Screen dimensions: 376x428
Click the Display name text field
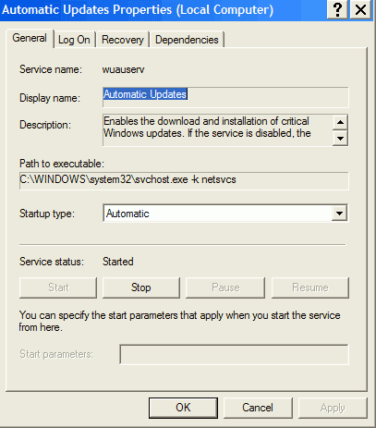coord(225,97)
